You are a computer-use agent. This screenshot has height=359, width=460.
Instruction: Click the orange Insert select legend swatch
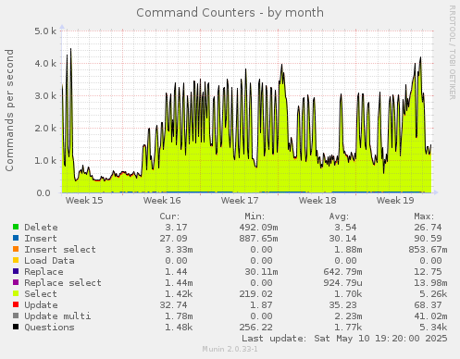coord(16,249)
